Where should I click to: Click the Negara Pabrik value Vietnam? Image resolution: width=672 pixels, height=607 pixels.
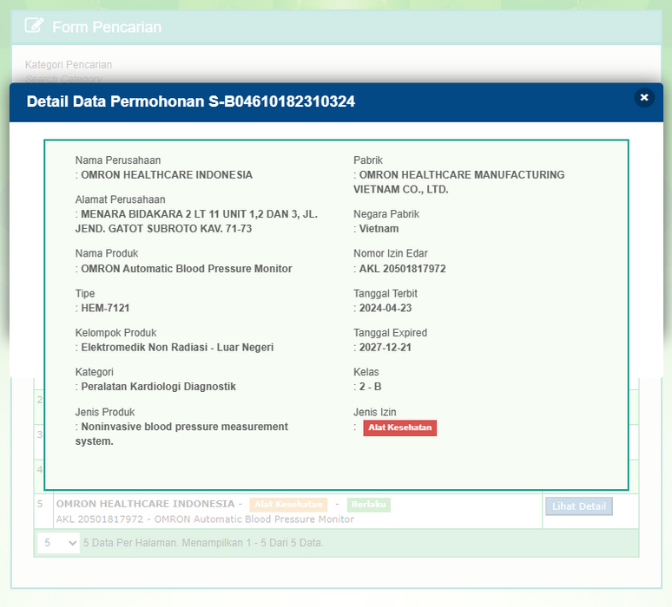pos(379,229)
